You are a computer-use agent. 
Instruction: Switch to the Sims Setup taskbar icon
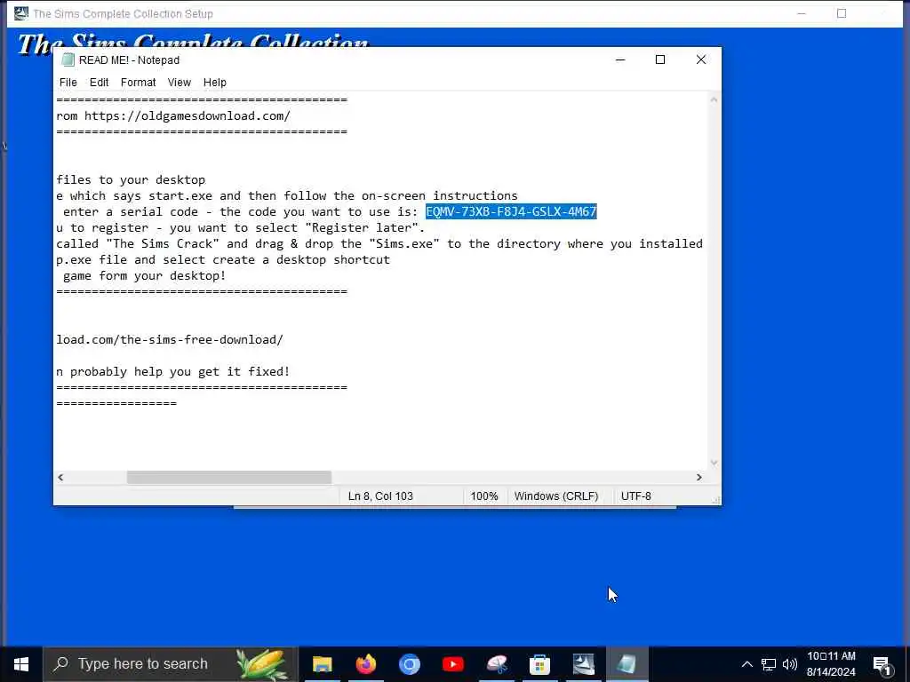click(x=583, y=664)
